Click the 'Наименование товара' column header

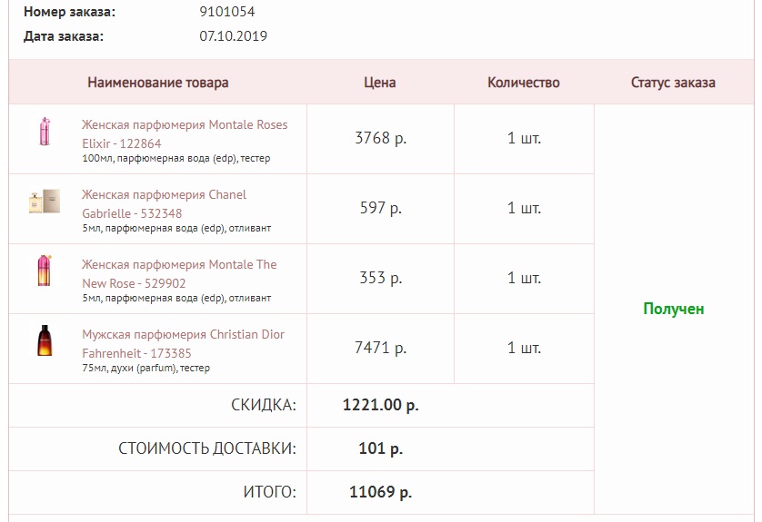tap(158, 83)
